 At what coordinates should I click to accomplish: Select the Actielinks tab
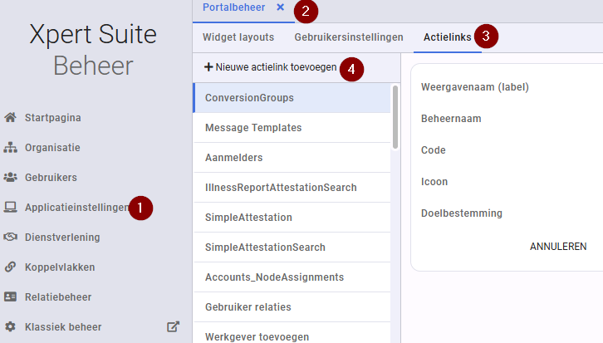(x=447, y=37)
